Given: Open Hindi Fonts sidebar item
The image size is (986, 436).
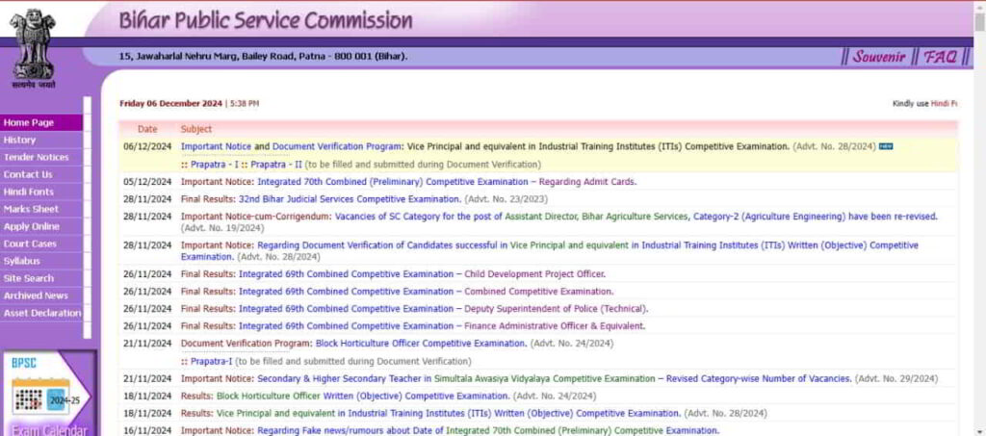Looking at the screenshot, I should coord(40,192).
